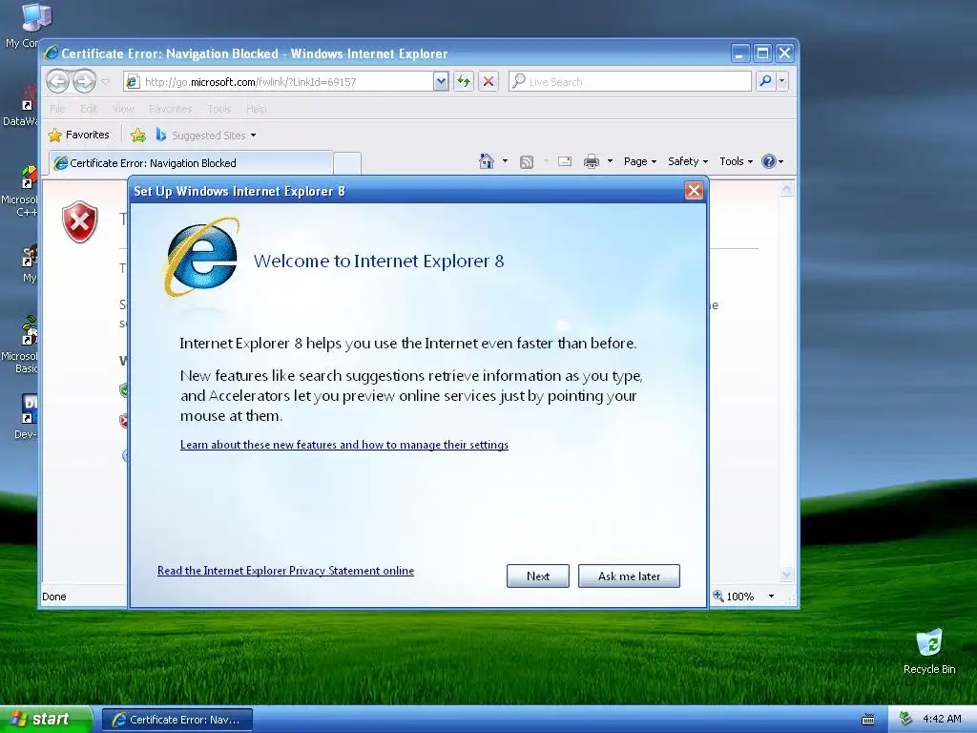Click the Forward navigation arrow button

coord(84,81)
